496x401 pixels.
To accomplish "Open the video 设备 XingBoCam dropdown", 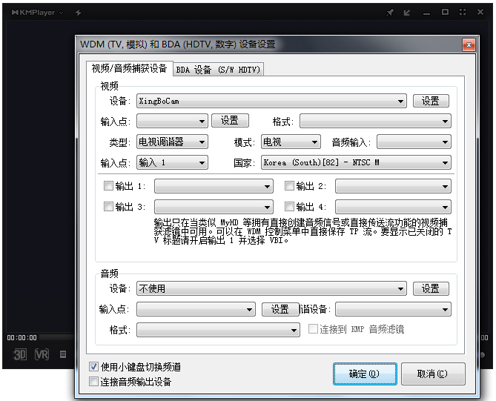I will point(271,102).
